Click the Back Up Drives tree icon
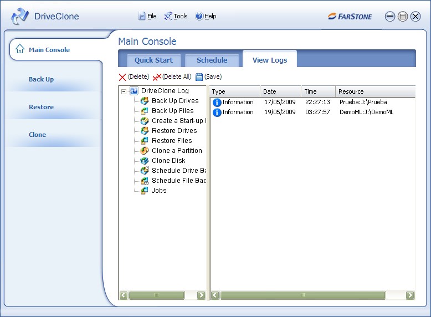Screen dimensions: 431x317 click(145, 101)
